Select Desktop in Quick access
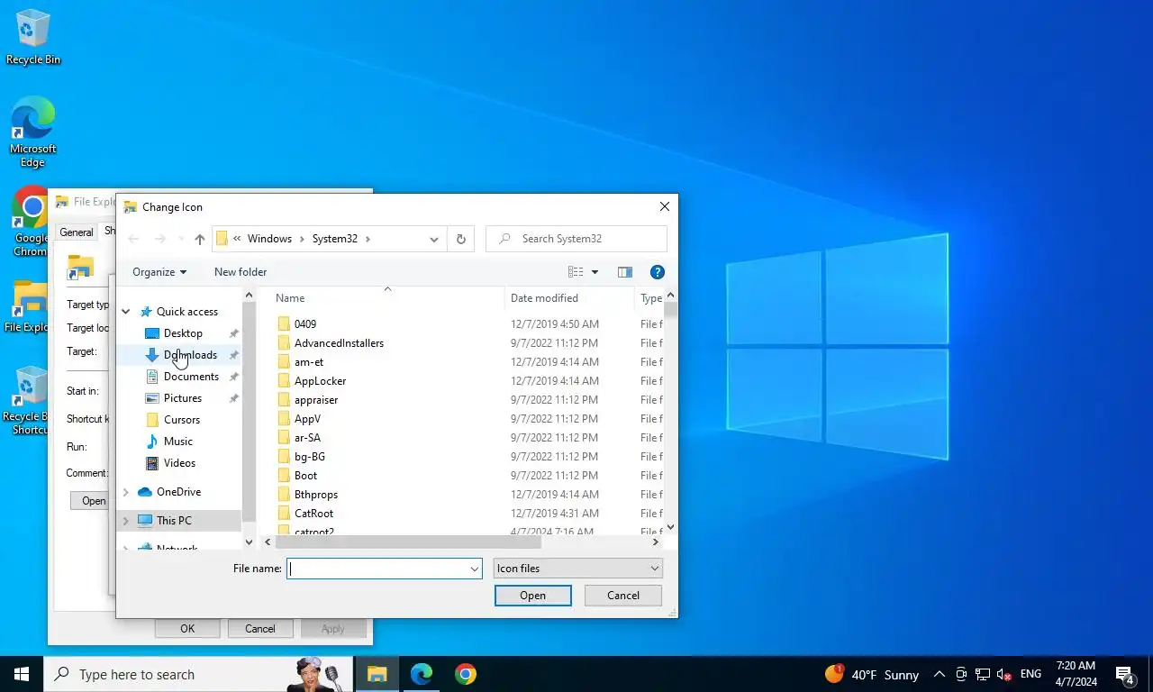This screenshot has width=1153, height=692. point(183,333)
